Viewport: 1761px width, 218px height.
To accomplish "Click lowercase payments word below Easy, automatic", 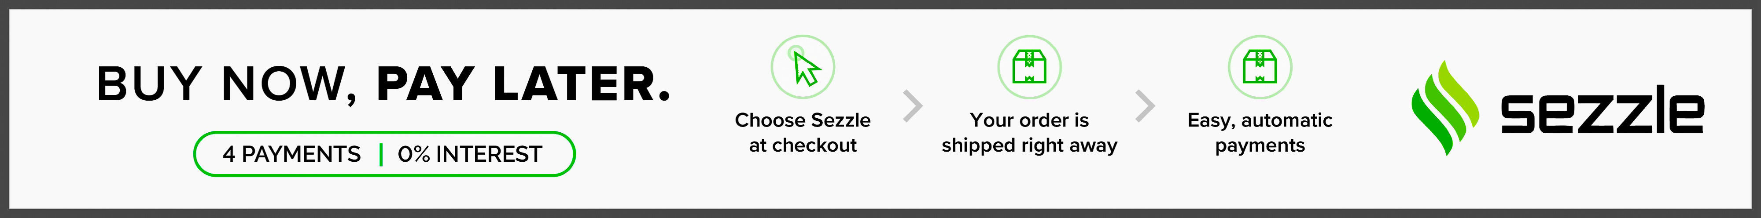I will [1260, 145].
